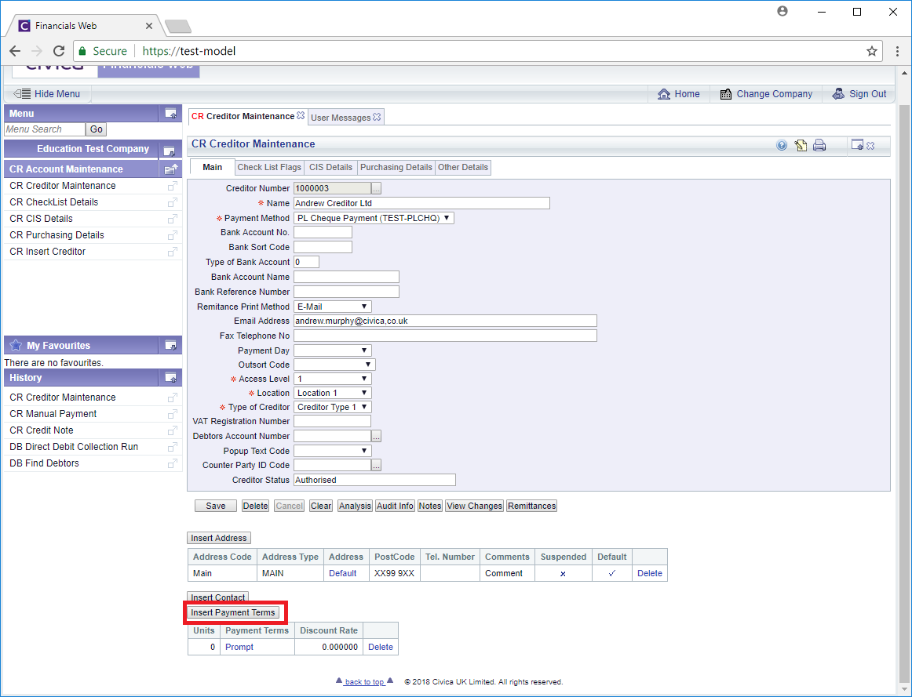Click the back to top link

[x=364, y=682]
